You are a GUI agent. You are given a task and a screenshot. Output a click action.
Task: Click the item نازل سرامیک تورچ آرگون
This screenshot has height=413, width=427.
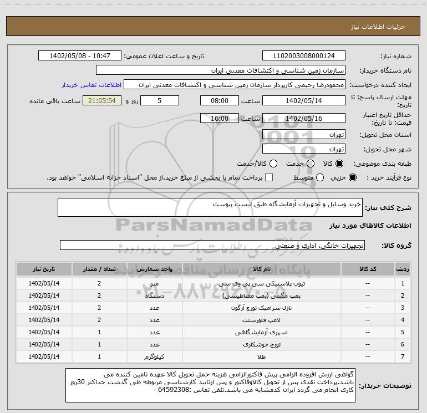point(261,308)
